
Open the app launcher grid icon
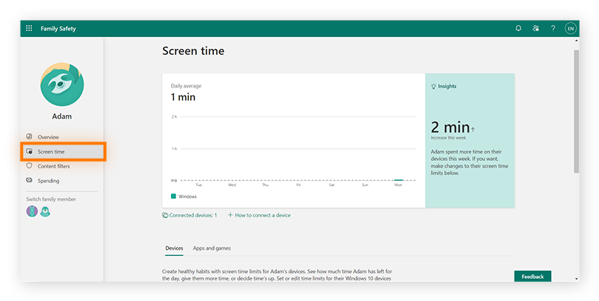[x=30, y=28]
